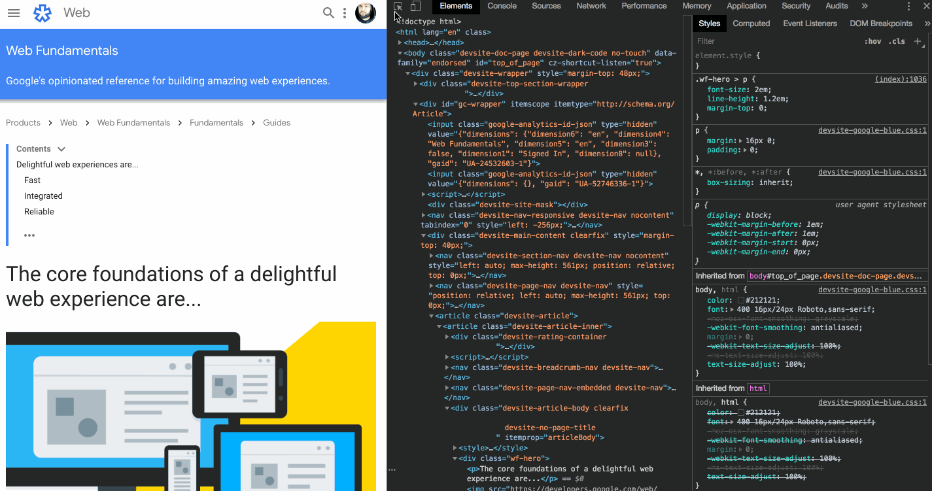
Task: Jump to the Reliable section
Action: tap(39, 212)
